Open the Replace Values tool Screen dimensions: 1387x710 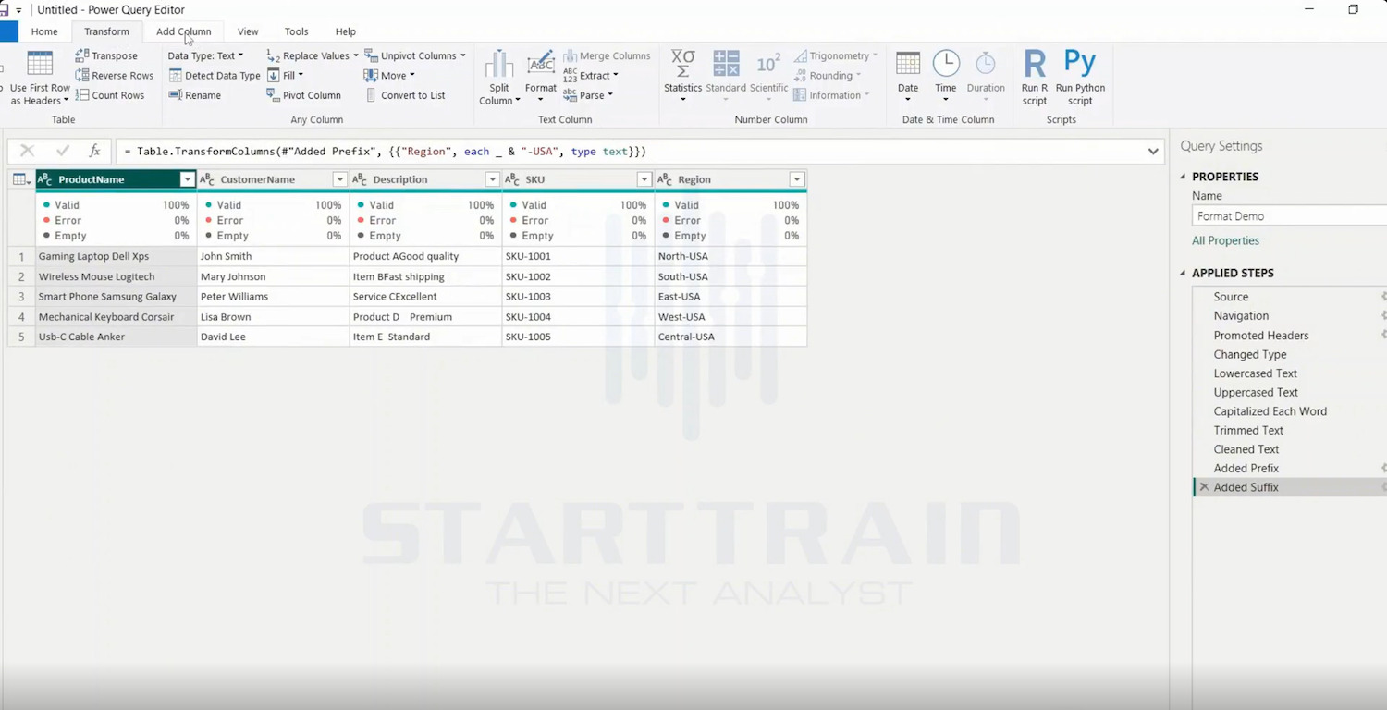(x=313, y=55)
